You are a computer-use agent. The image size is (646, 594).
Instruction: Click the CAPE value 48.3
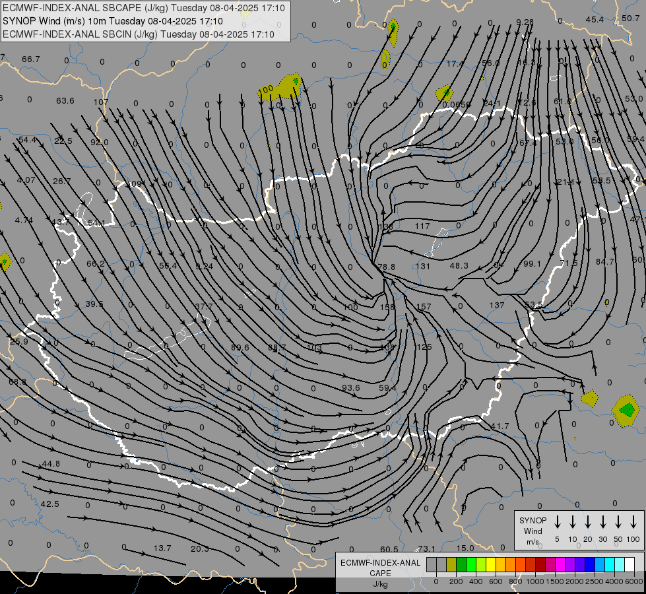(459, 265)
